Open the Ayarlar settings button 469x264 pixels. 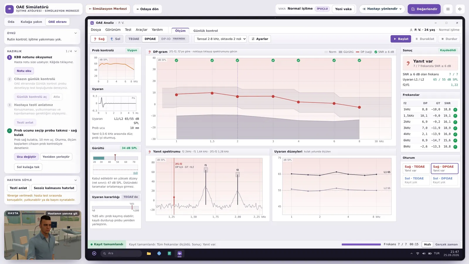260,39
